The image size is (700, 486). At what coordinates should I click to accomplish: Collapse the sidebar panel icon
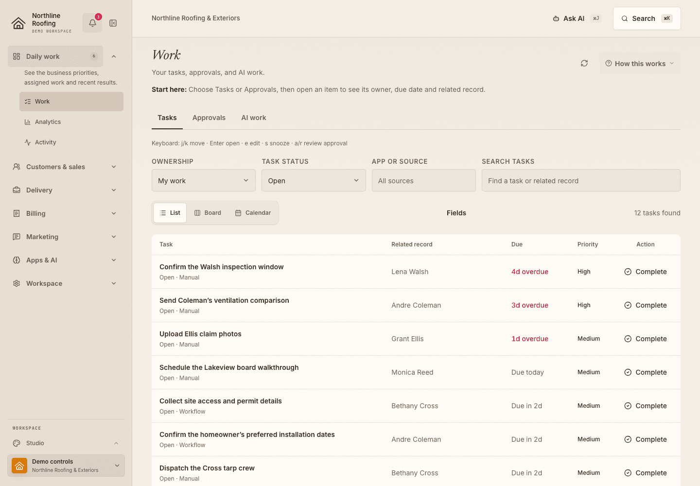click(113, 23)
